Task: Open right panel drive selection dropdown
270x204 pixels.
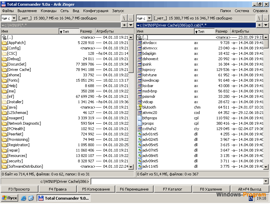Action: point(149,18)
